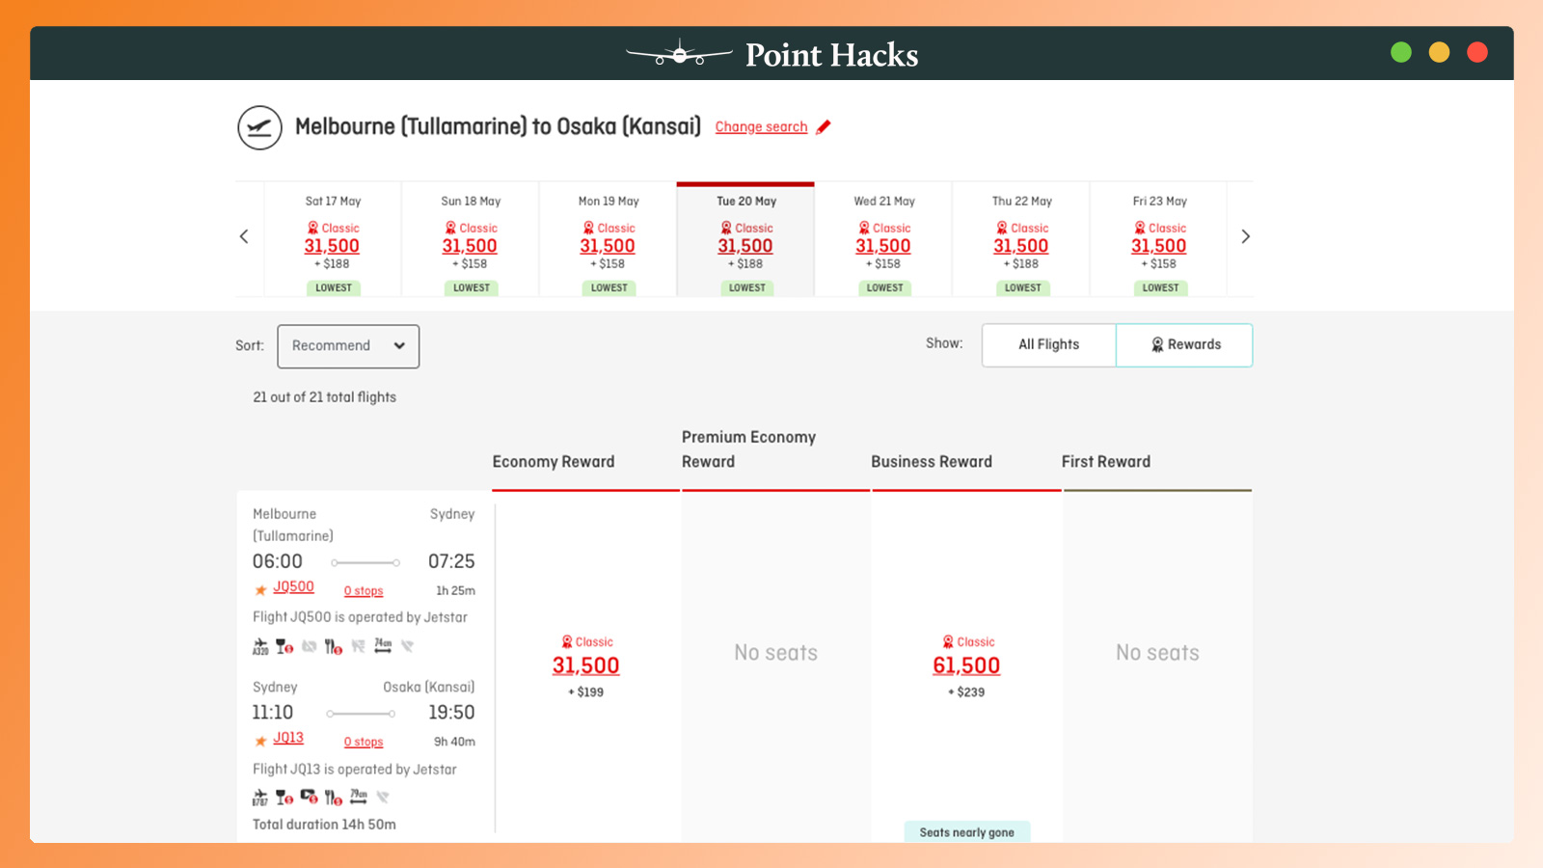Click the 0 stops link for JQ500
Viewport: 1543px width, 868px height.
364,590
